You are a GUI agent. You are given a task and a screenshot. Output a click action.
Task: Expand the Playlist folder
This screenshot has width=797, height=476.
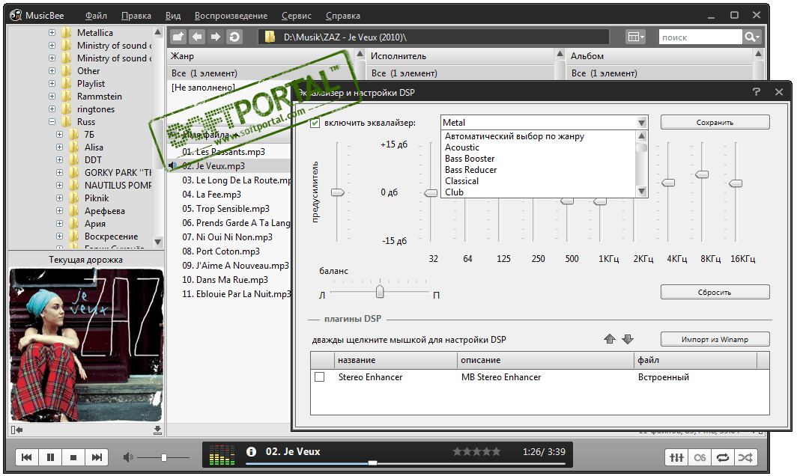tap(52, 83)
